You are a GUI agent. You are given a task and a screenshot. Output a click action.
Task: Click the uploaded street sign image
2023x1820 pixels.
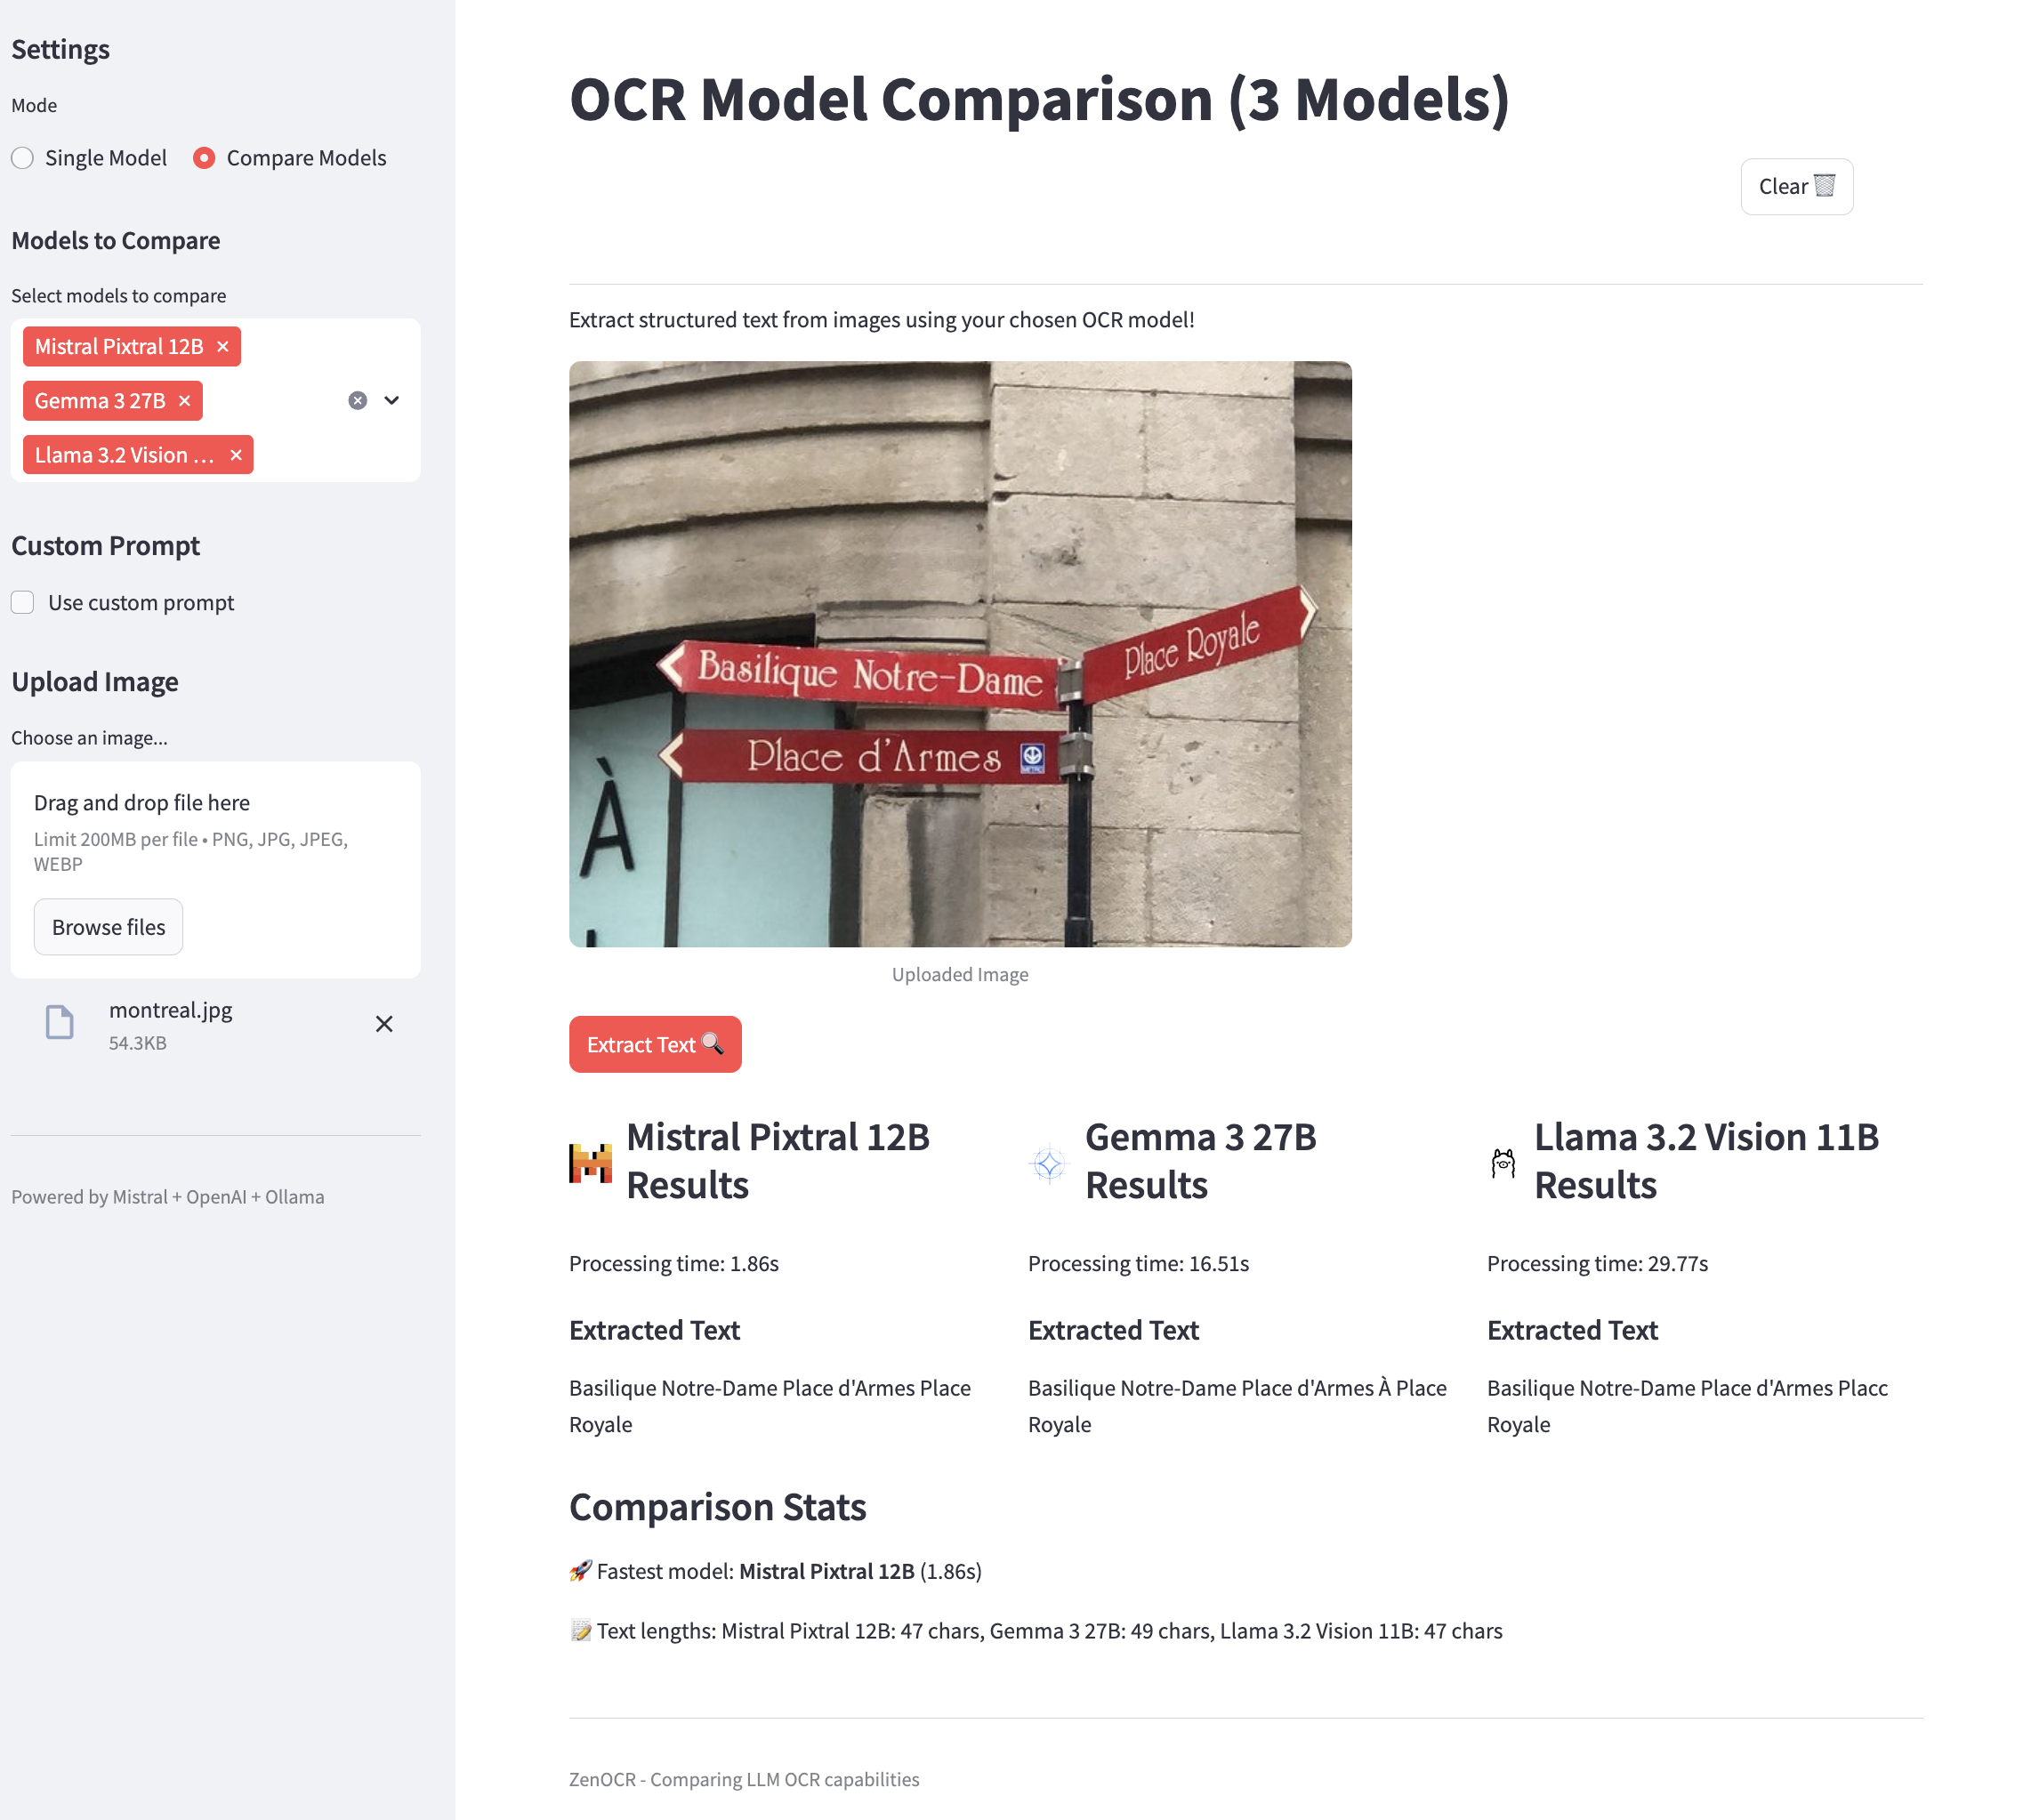(959, 654)
